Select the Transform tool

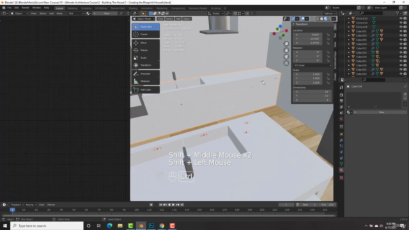146,65
